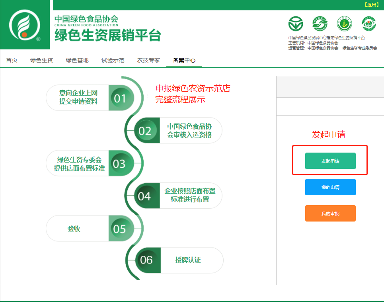Switch to the 绿色基地 tab
This screenshot has width=384, height=302.
[x=77, y=60]
